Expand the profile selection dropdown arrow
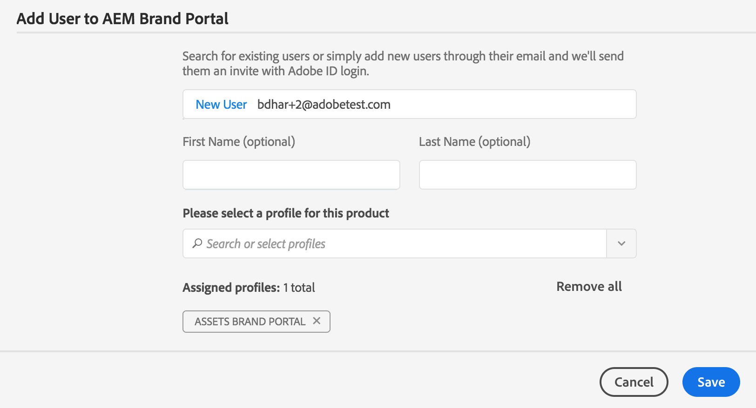 pos(621,243)
